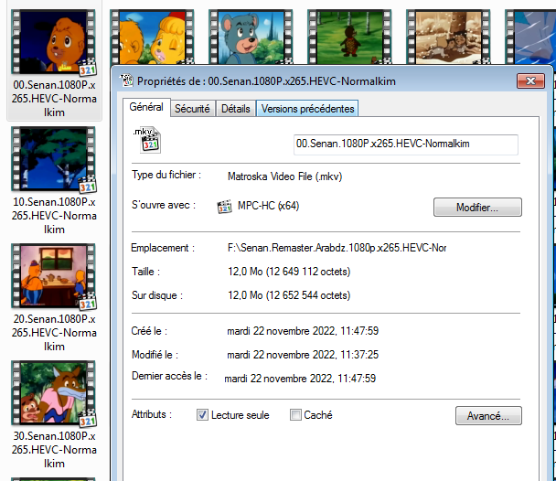556x481 pixels.
Task: Select the 10.Senan video file thumbnail
Action: click(54, 159)
